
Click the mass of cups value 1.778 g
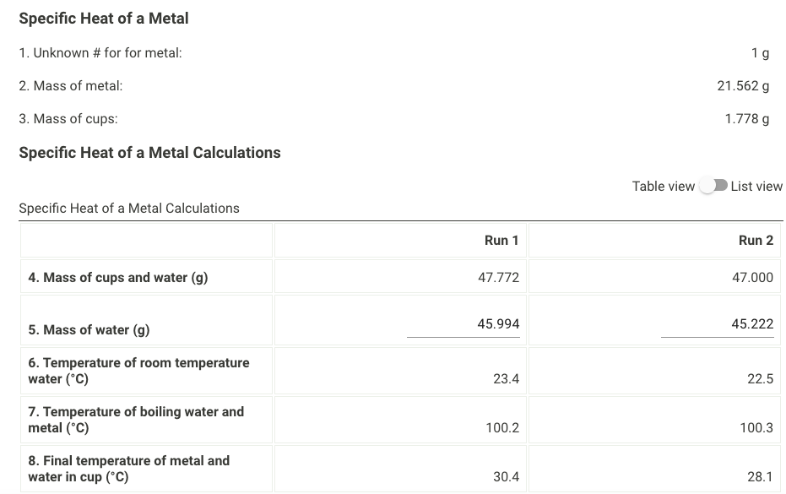coord(747,119)
